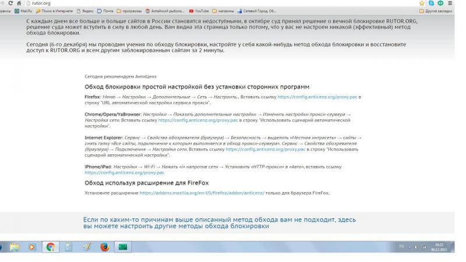Image resolution: width=466 pixels, height=262 pixels.
Task: Open the network icon in system tray
Action: (x=424, y=247)
